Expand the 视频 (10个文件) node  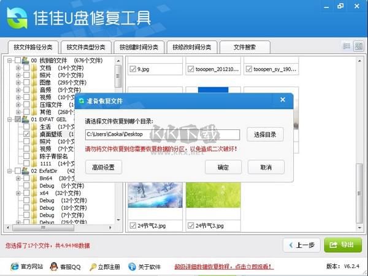pyautogui.click(x=18, y=98)
